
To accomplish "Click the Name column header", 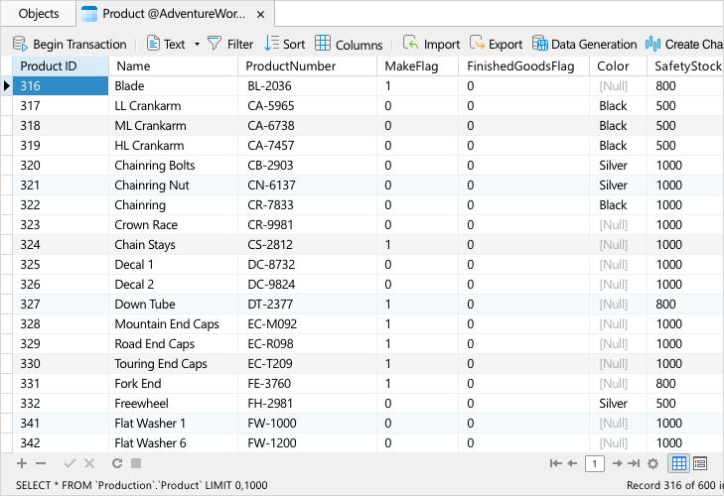I will tap(173, 66).
